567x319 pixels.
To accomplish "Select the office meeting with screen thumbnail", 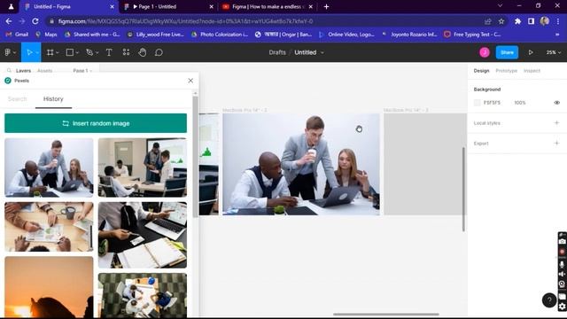I will [x=143, y=167].
